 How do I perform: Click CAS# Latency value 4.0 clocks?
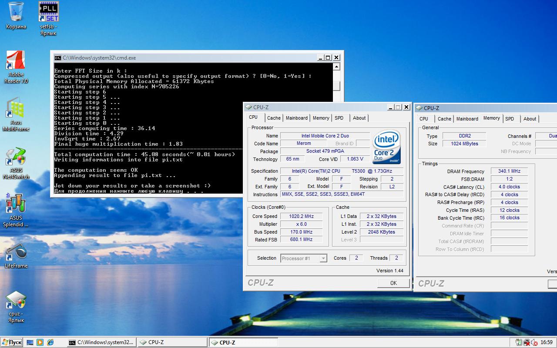point(509,187)
